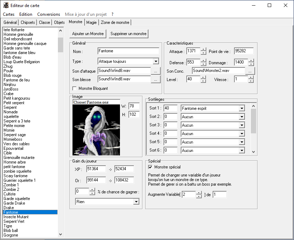Screen dimensions: 294x240
Task: Decrease the Defense value with down arrow
Action: click(x=203, y=65)
